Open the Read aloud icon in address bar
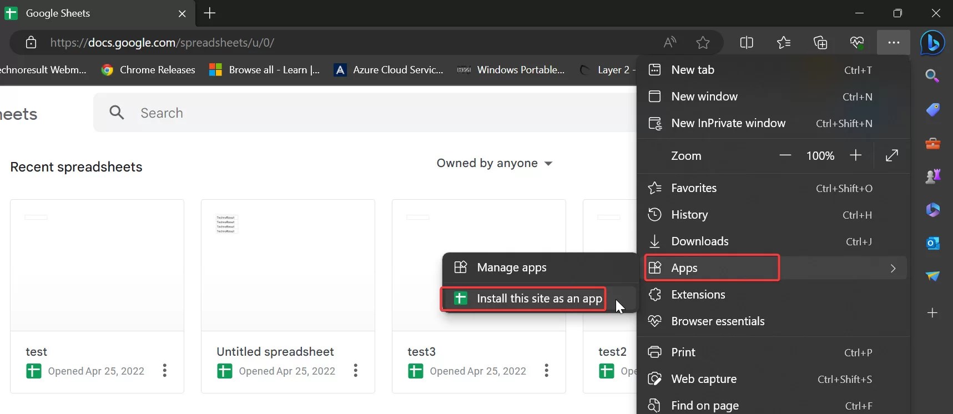The image size is (953, 414). tap(670, 42)
